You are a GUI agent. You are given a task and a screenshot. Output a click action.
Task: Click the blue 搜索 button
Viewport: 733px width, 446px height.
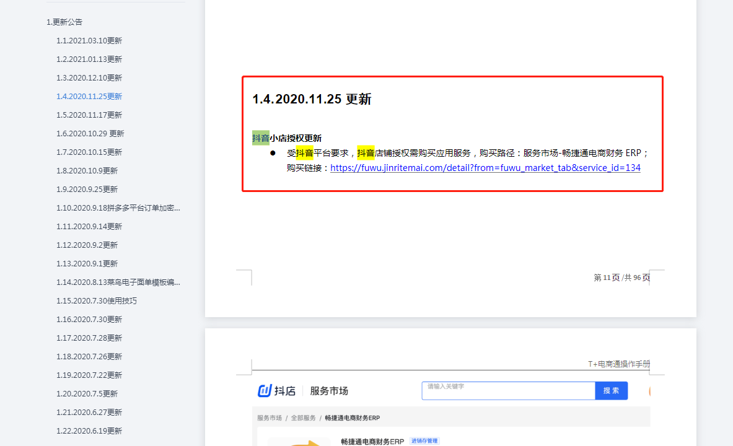[x=612, y=391]
